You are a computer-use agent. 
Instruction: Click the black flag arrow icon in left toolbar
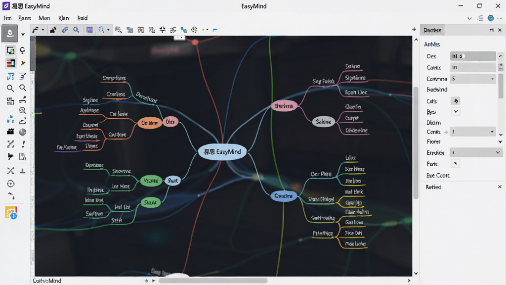(10, 157)
